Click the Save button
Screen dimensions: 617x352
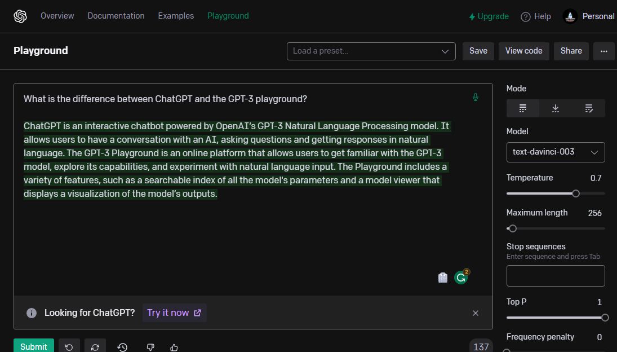click(478, 51)
